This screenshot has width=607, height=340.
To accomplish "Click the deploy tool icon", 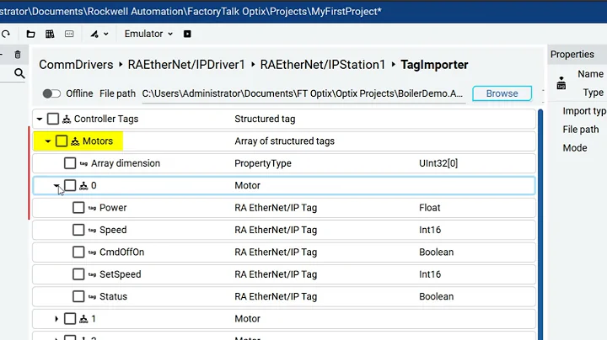I will [x=94, y=34].
